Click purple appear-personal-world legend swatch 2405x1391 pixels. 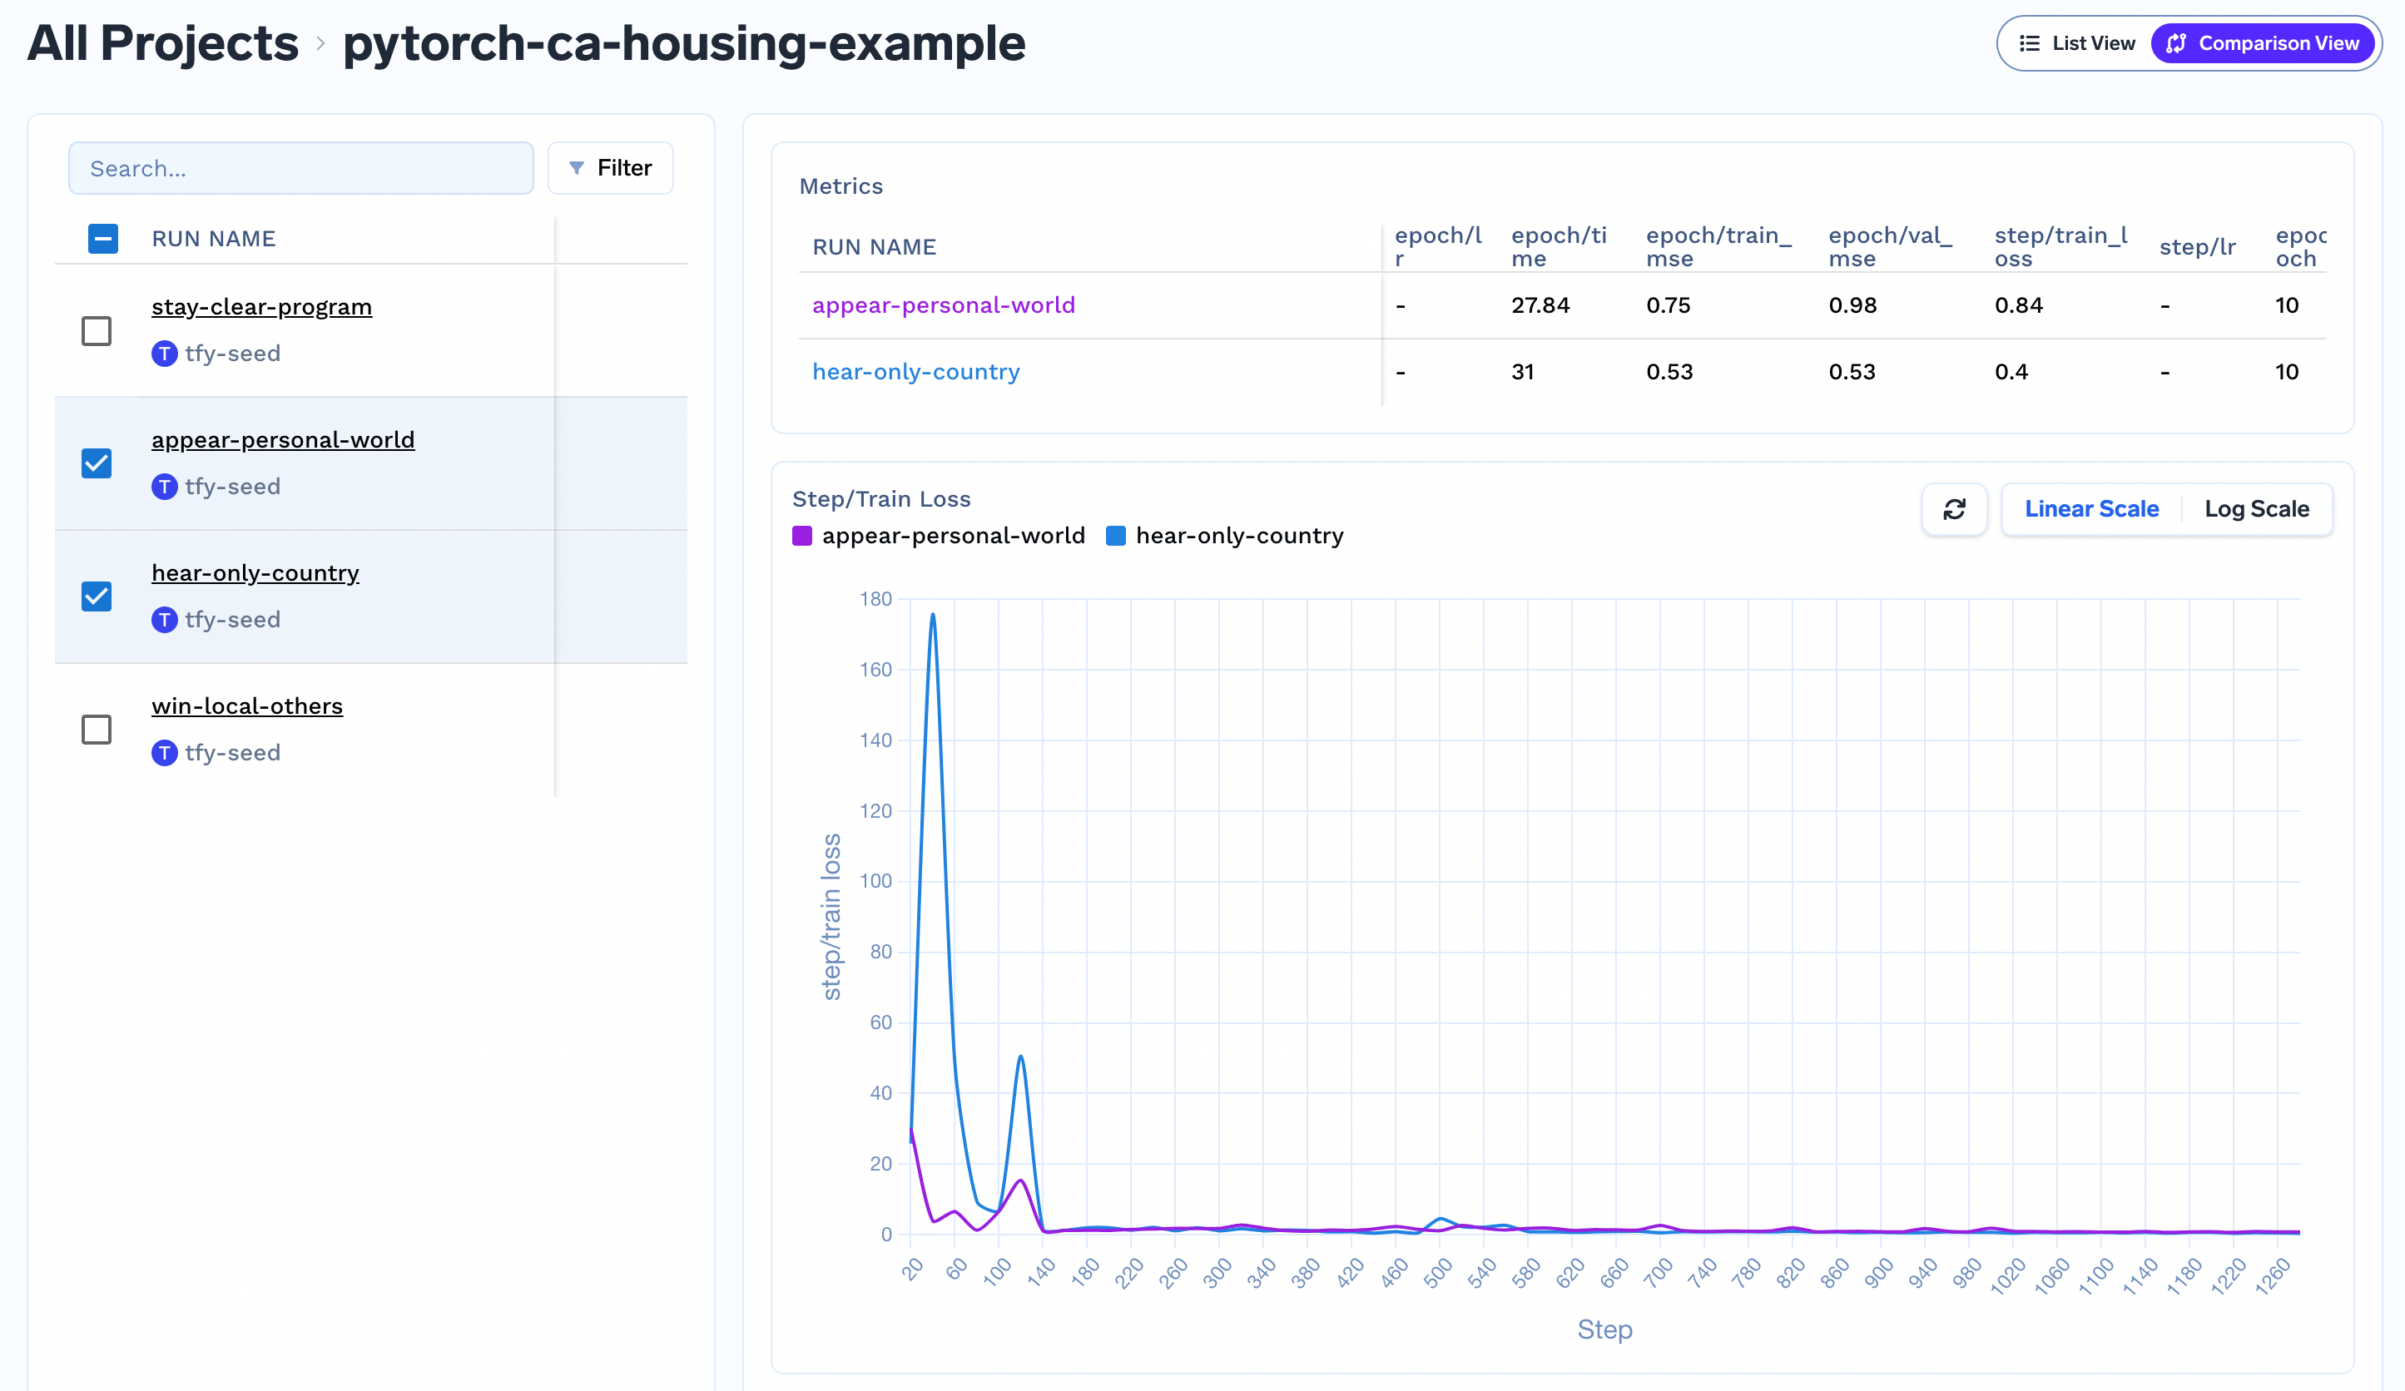pos(802,536)
